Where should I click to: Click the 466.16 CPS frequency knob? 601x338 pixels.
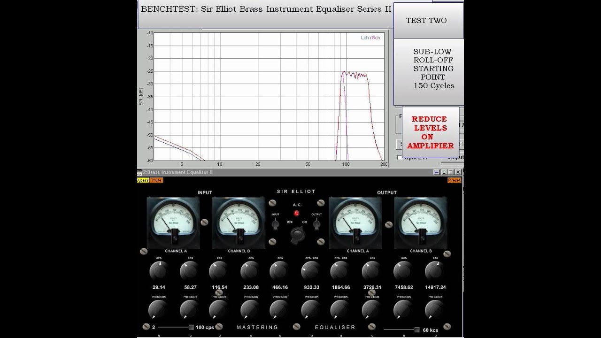point(279,271)
